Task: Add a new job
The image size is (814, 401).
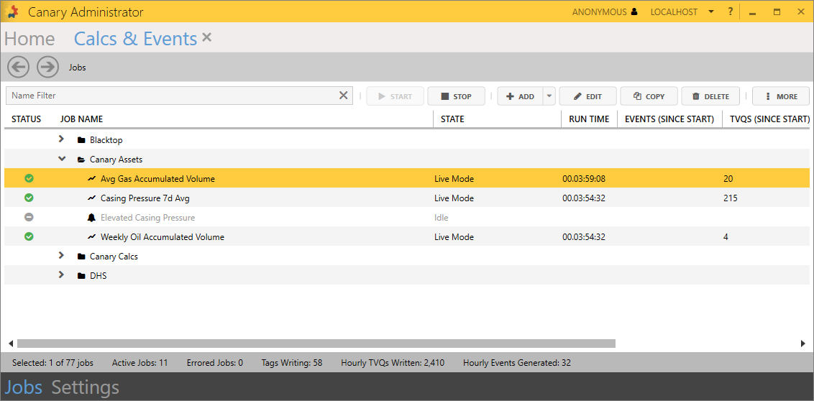Action: [520, 96]
